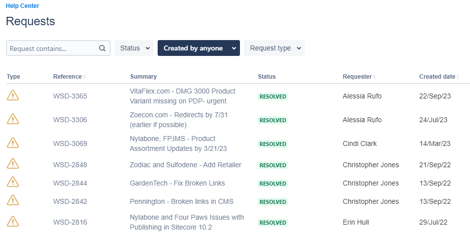This screenshot has height=235, width=470.
Task: Open VitaFlex.com DMG 3000 Product Variant request
Action: tap(182, 96)
